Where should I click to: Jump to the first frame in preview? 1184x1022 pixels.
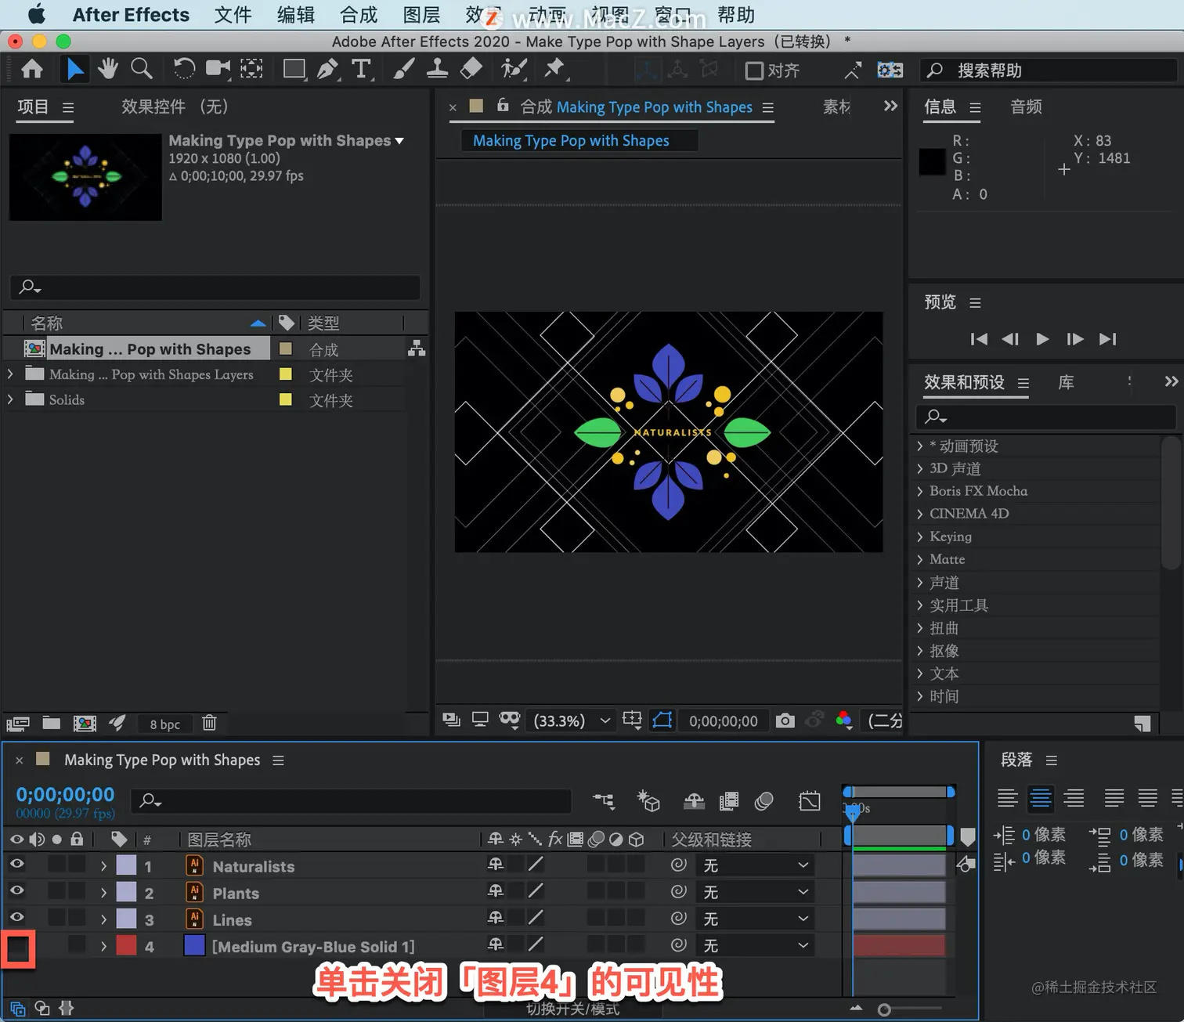pyautogui.click(x=979, y=339)
